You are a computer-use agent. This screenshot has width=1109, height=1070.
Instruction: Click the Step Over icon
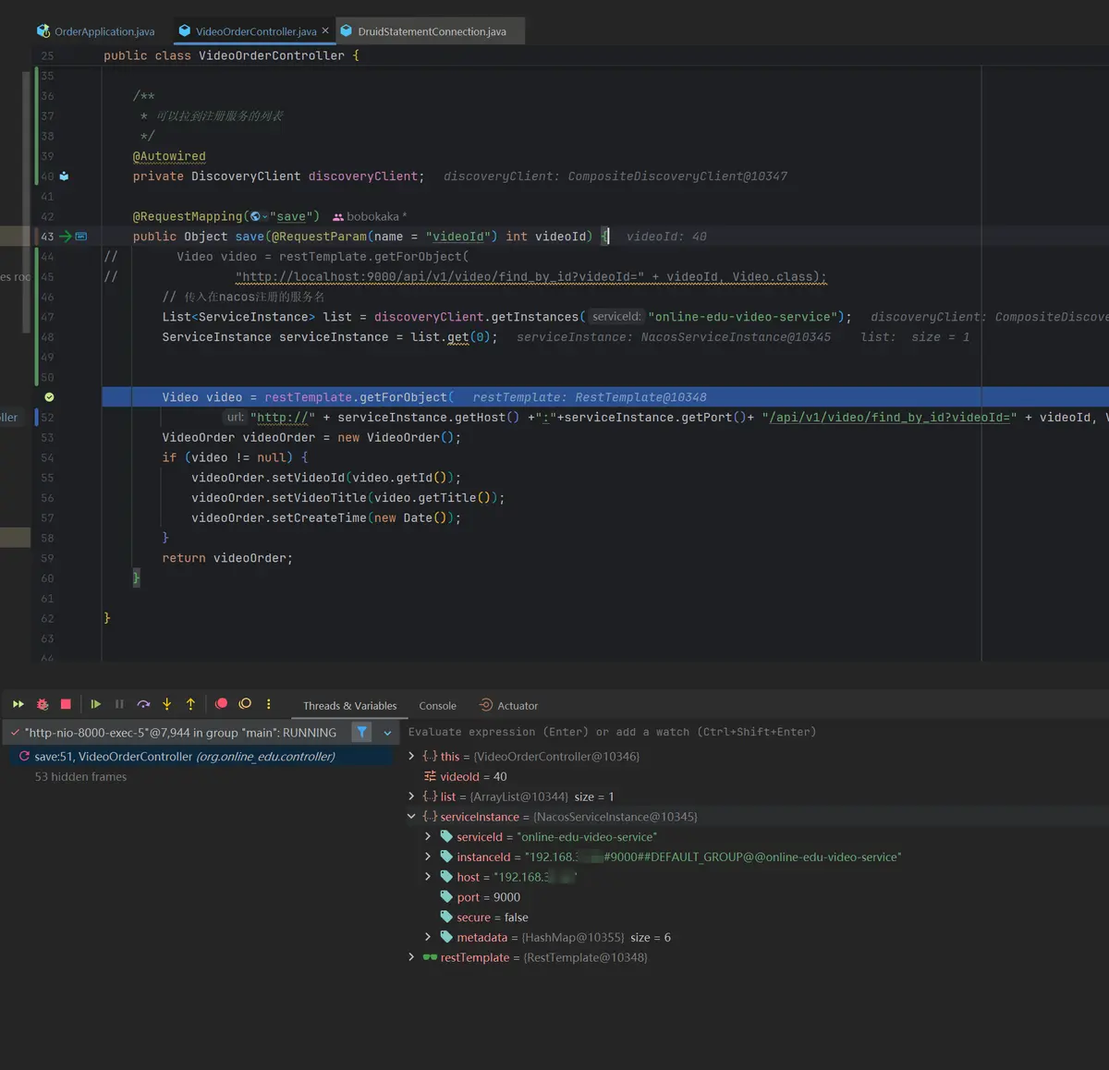click(x=143, y=704)
